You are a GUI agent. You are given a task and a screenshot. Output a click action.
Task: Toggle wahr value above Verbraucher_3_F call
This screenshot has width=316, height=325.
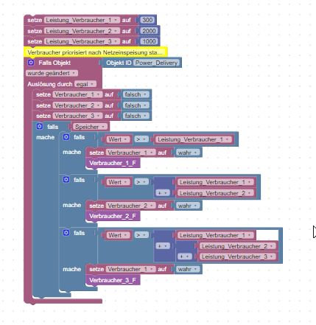tap(187, 269)
